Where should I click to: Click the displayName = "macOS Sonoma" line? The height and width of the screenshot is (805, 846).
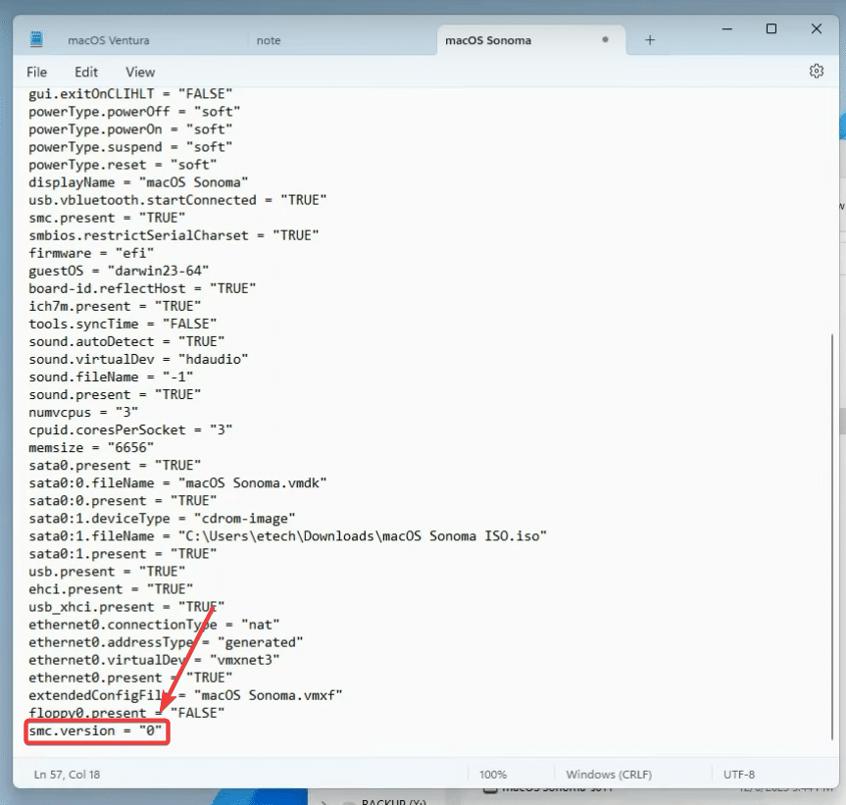(138, 182)
